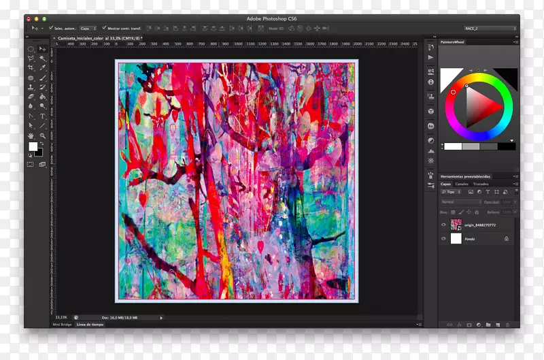
Task: Click the layer style fx icon
Action: pos(459,325)
